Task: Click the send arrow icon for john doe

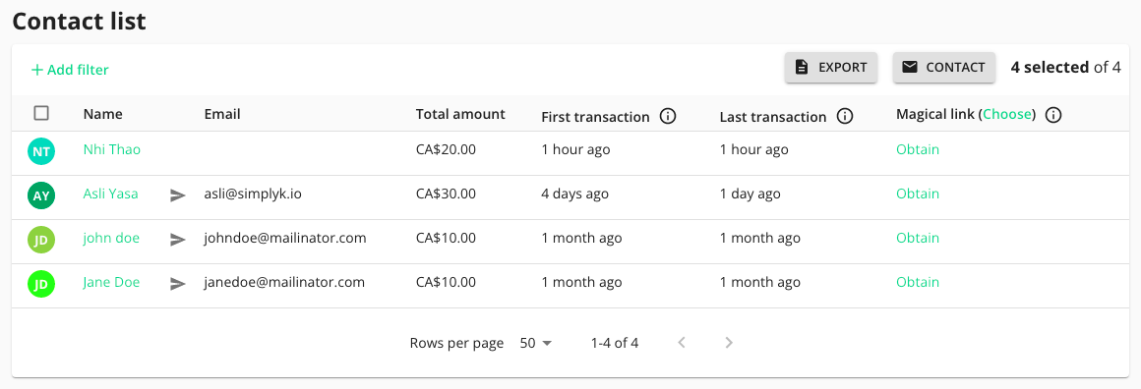Action: point(178,240)
